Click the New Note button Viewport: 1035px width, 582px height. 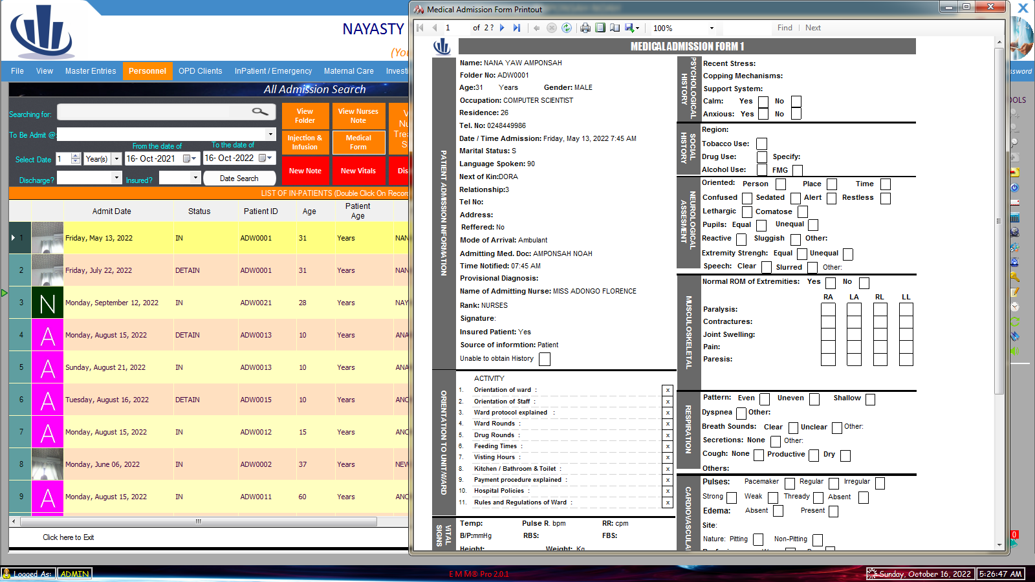[x=305, y=171]
